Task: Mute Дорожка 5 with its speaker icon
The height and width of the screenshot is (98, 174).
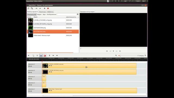Action: (31, 66)
